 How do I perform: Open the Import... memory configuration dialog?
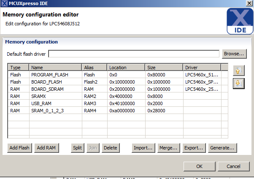[143, 148]
